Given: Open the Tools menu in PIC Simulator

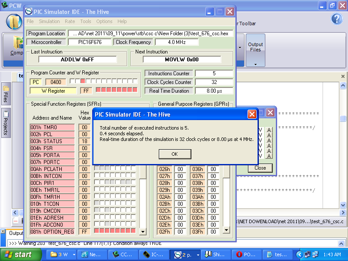Looking at the screenshot, I should (86, 21).
